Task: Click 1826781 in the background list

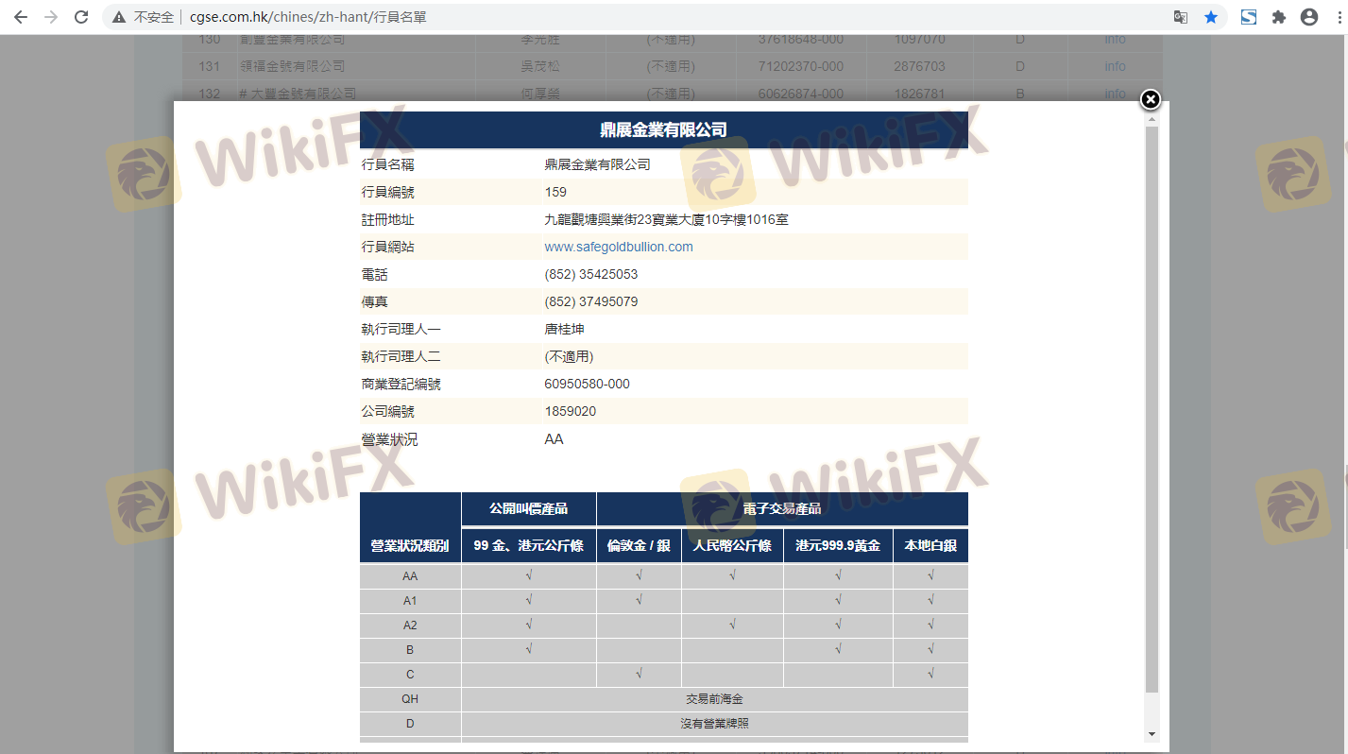Action: [919, 94]
